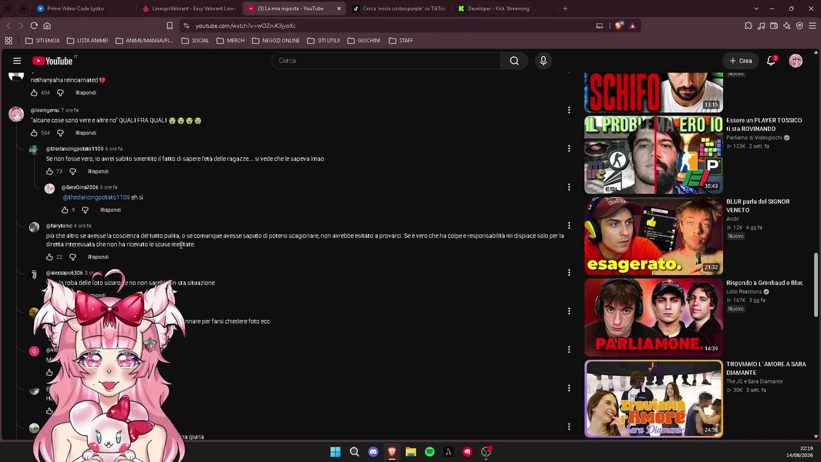Viewport: 821px width, 462px height.
Task: Open more options for @lovingemu comment
Action: pyautogui.click(x=569, y=110)
